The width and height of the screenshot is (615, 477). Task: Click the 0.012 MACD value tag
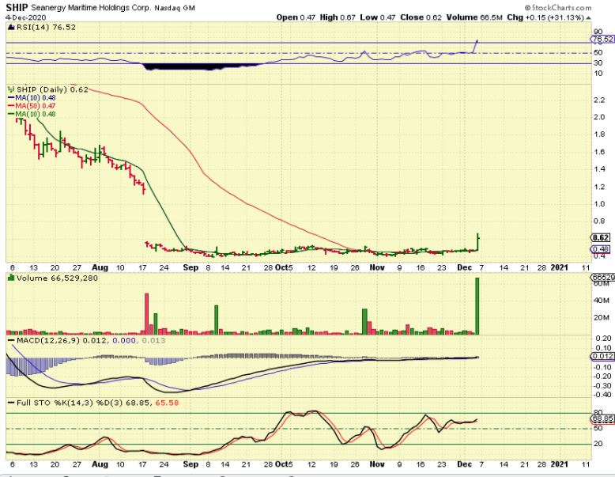pyautogui.click(x=602, y=358)
